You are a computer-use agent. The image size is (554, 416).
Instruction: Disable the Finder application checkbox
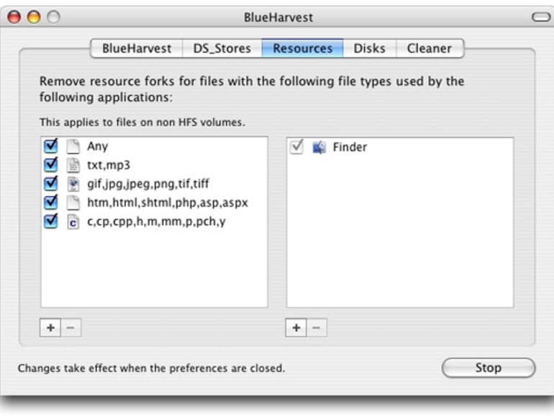click(296, 148)
